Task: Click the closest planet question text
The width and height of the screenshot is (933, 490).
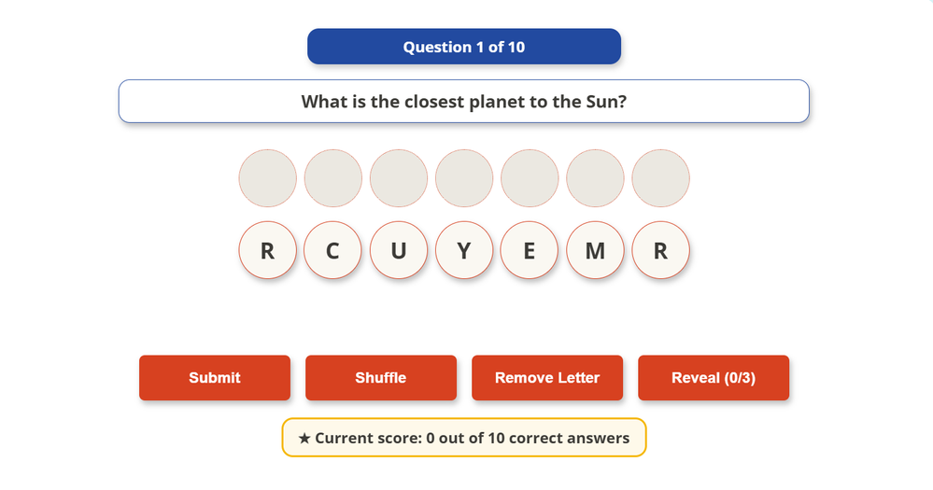Action: (464, 101)
